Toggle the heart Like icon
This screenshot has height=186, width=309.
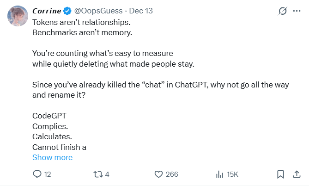(x=158, y=174)
